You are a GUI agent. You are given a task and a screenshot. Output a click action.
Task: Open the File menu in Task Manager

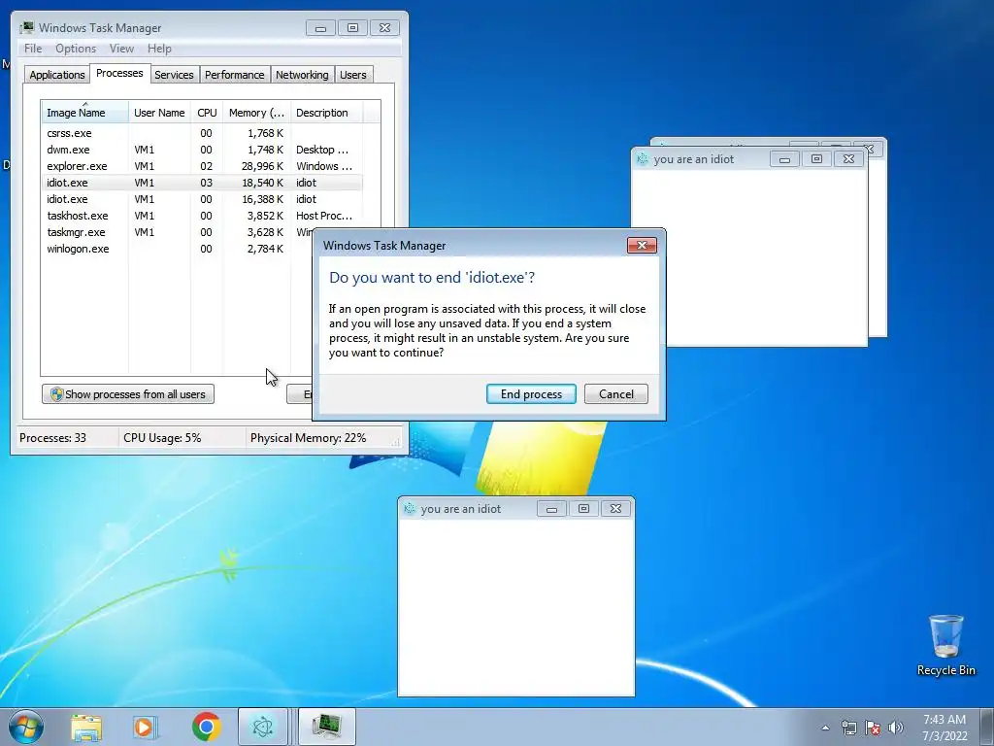(33, 49)
